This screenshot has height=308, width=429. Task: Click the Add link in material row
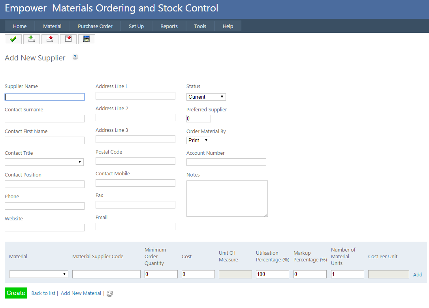point(418,274)
